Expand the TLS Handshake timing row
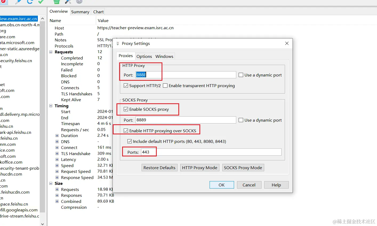The height and width of the screenshot is (226, 377). point(57,153)
